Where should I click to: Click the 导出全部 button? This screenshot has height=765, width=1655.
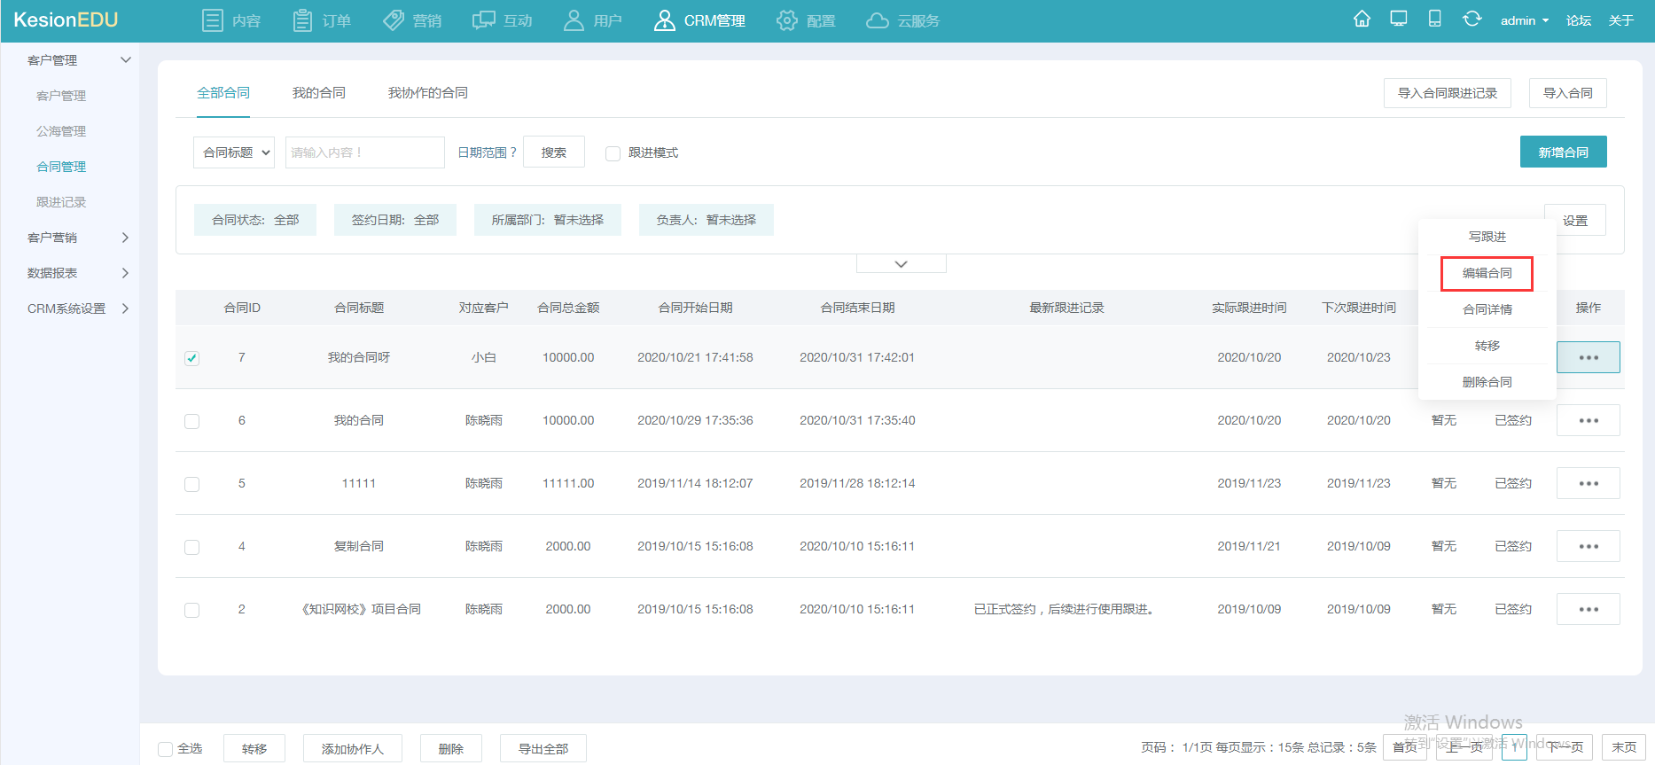543,749
